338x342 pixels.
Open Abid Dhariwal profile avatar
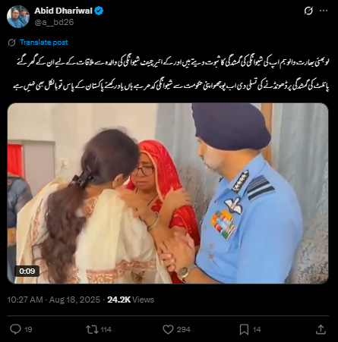coord(18,17)
